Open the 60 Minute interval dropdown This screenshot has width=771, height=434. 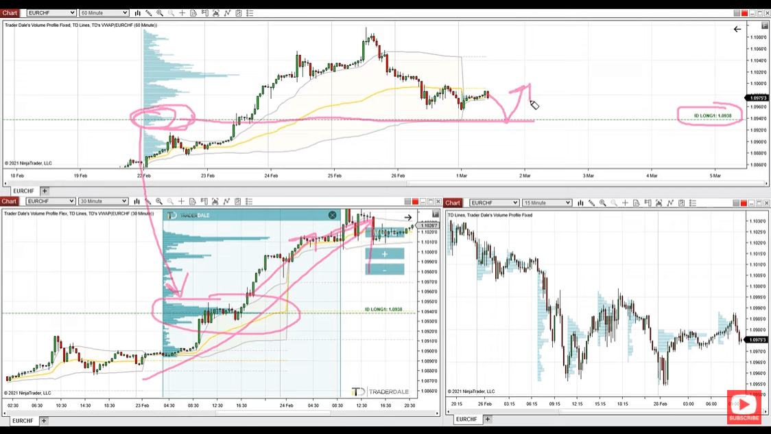pos(104,13)
